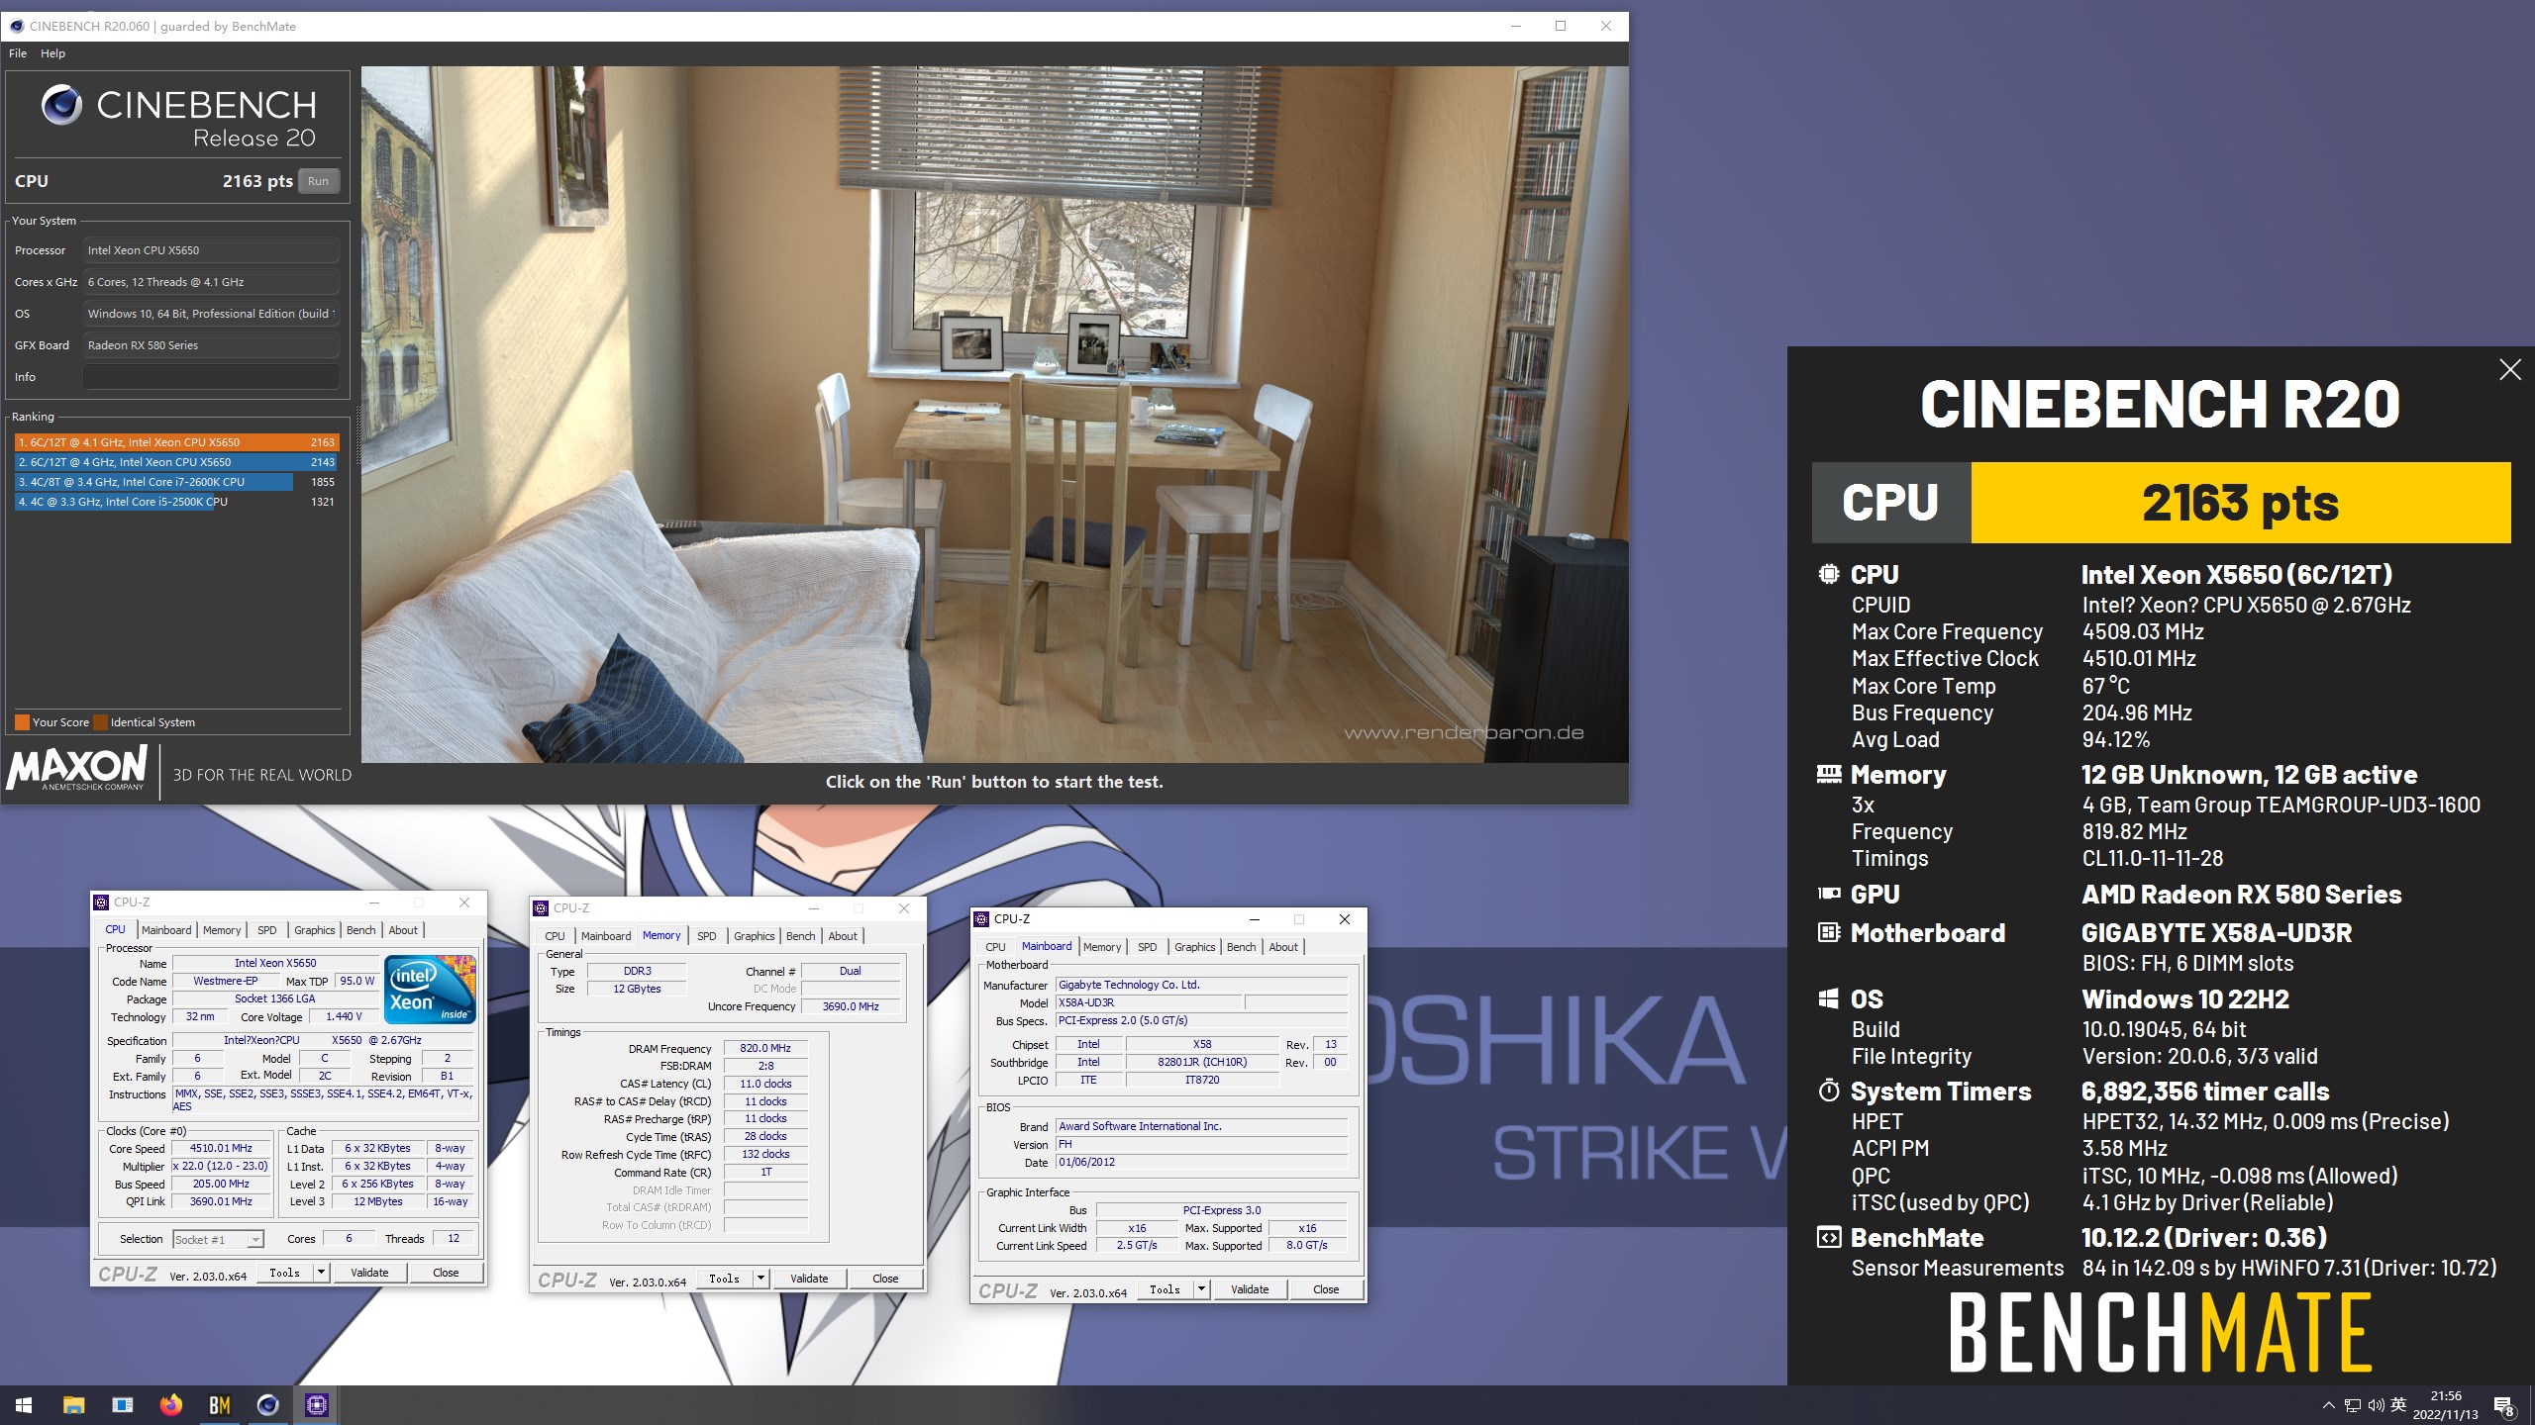This screenshot has width=2535, height=1425.
Task: Click Tools button in first CPU-Z window
Action: pyautogui.click(x=284, y=1273)
